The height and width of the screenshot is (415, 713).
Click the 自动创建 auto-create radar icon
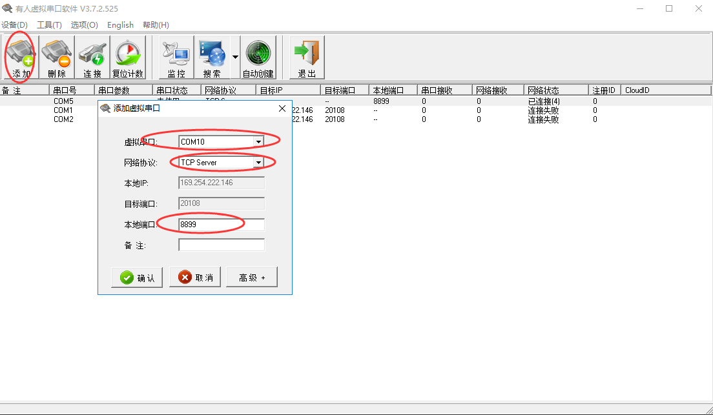[258, 57]
